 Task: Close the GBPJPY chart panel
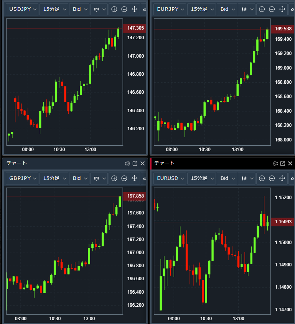pos(143,164)
